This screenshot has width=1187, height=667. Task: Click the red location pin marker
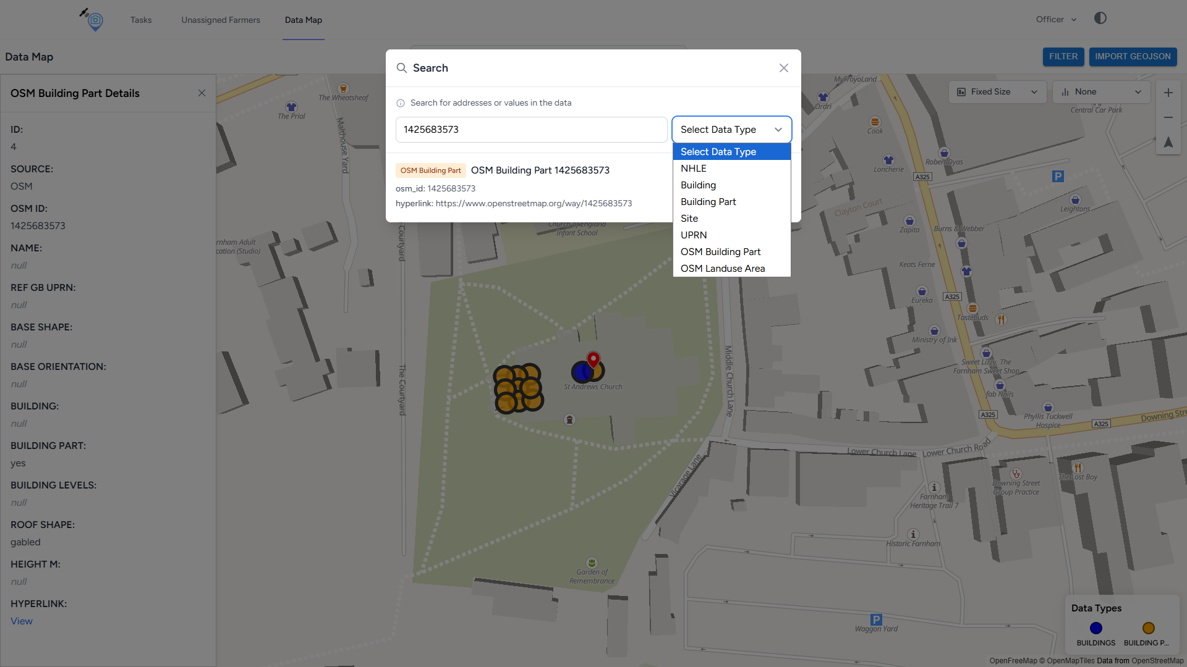(x=593, y=359)
